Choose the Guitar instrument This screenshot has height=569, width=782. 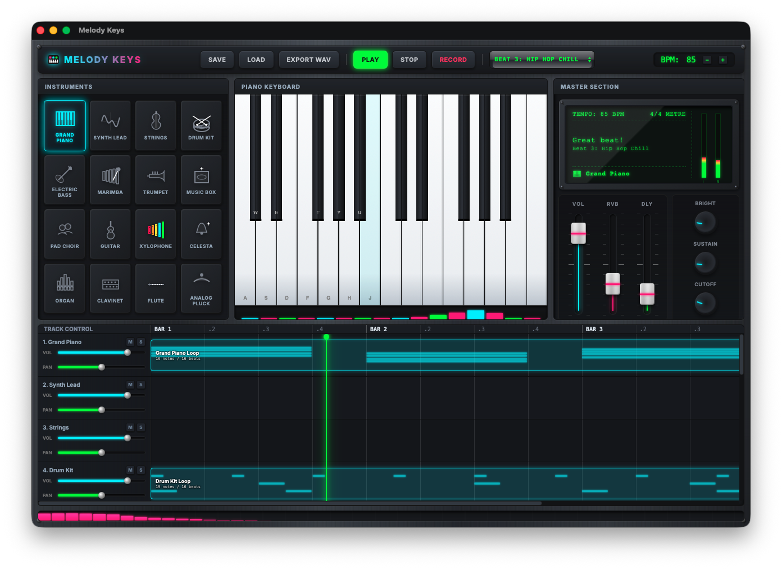pos(110,234)
